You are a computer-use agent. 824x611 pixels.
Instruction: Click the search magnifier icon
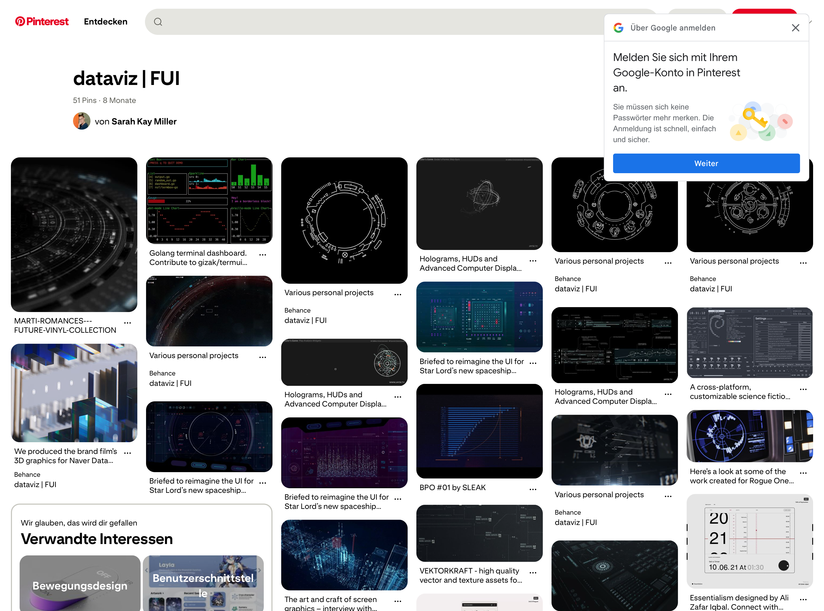pos(158,22)
